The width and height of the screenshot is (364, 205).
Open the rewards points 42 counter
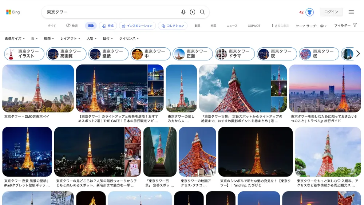coord(301,12)
